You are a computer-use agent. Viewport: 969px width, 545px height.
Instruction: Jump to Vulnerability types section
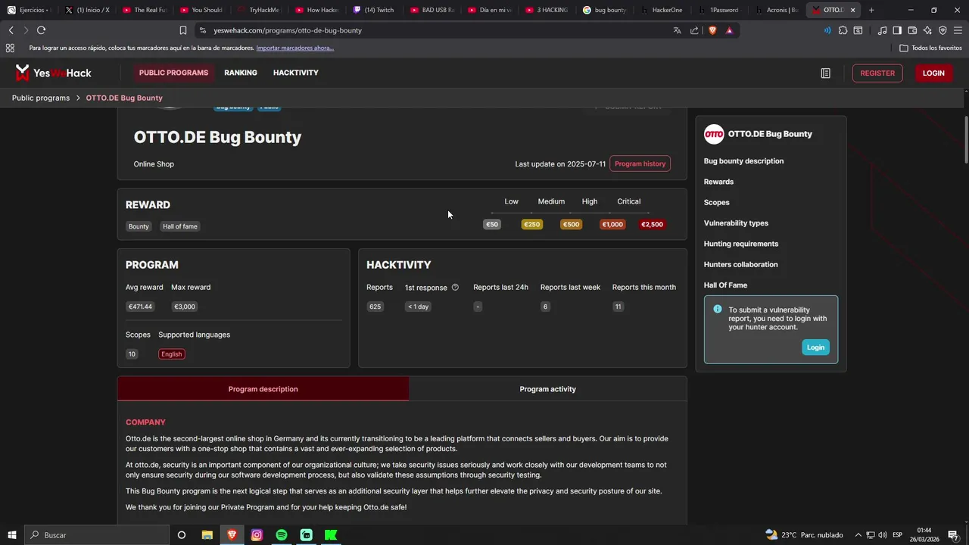click(736, 223)
